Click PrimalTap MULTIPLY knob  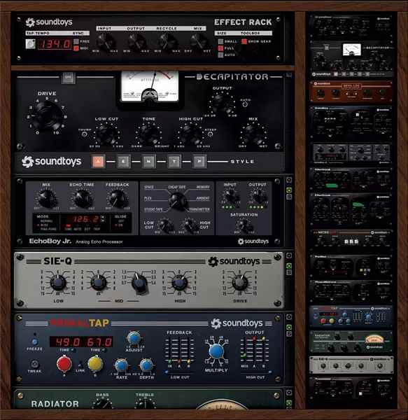(216, 351)
